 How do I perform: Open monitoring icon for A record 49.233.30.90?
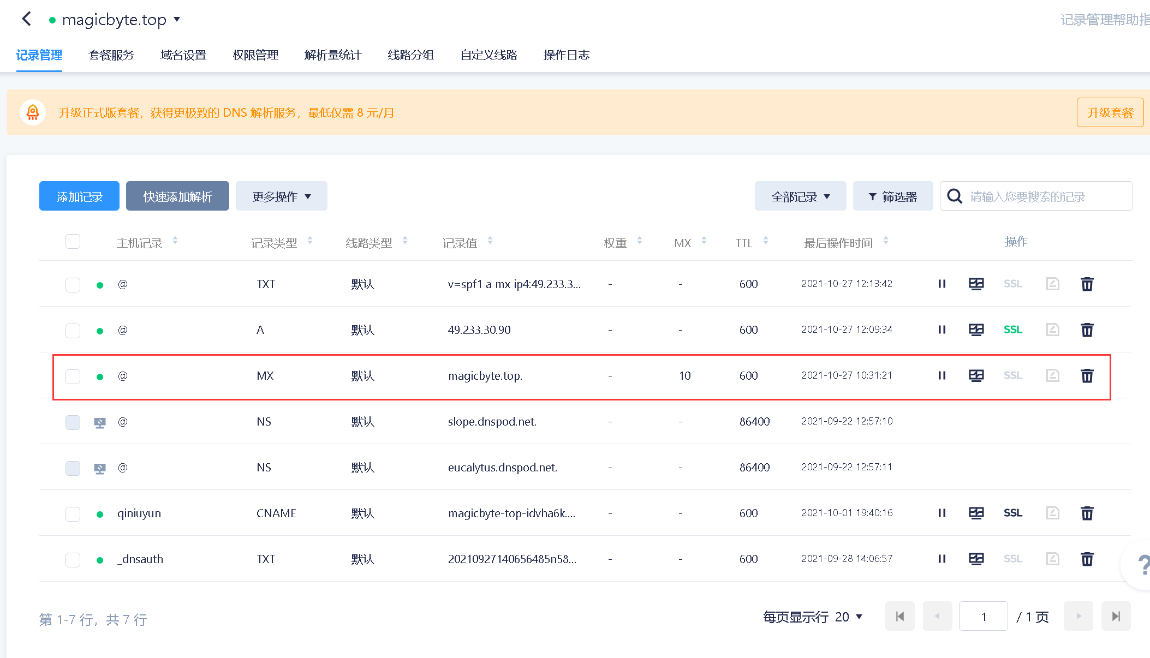[x=976, y=330]
